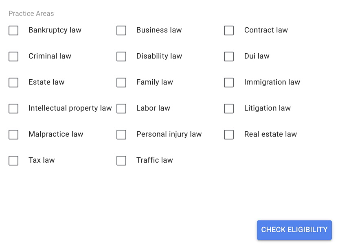Check the Bankruptcy law checkbox

(x=13, y=30)
